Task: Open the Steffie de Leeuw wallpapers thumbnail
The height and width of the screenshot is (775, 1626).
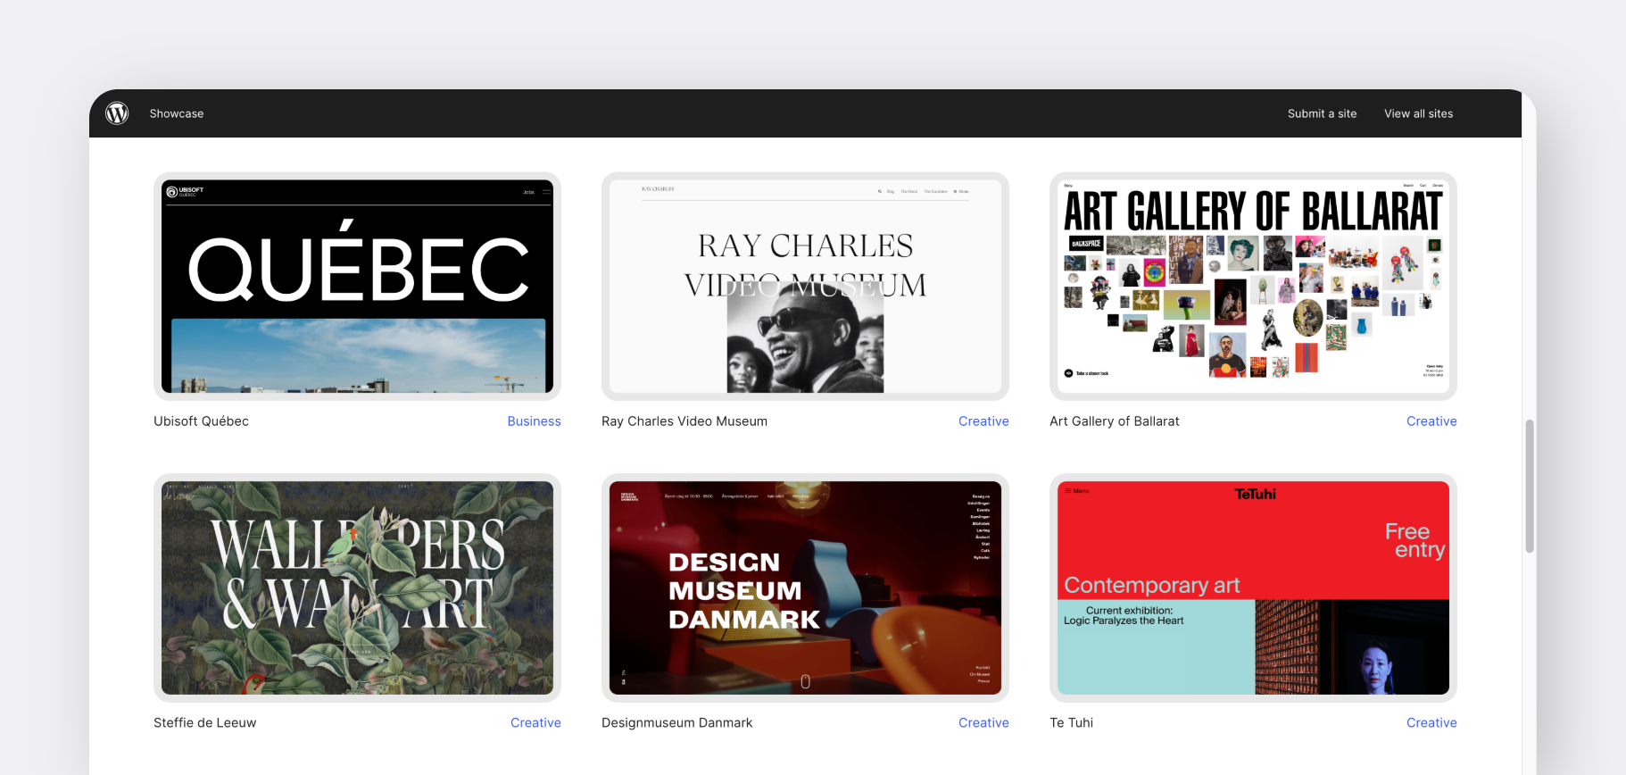Action: pyautogui.click(x=357, y=587)
